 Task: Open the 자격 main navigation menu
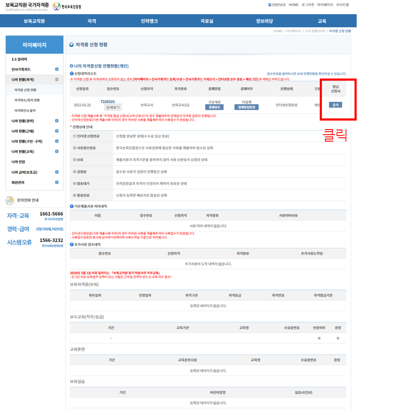pos(91,21)
